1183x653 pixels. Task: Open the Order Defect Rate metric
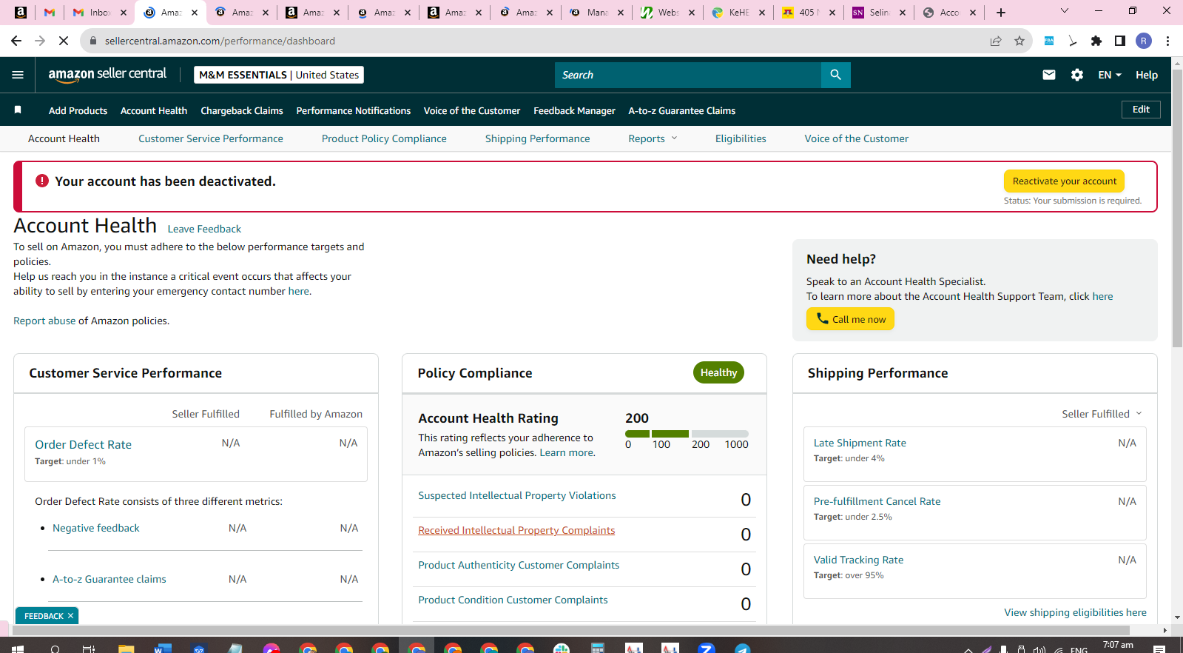83,444
